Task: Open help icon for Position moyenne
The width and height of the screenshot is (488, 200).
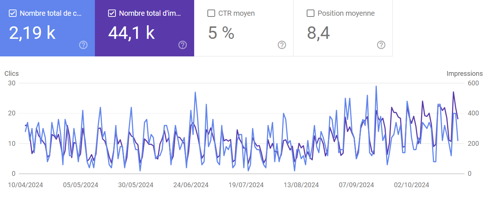Action: pos(381,45)
